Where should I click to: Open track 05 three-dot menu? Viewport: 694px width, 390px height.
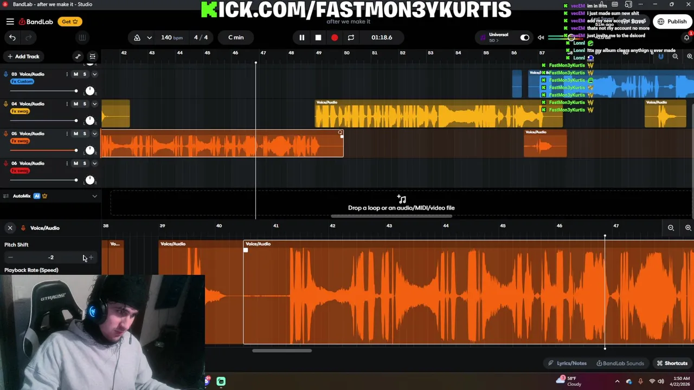67,134
